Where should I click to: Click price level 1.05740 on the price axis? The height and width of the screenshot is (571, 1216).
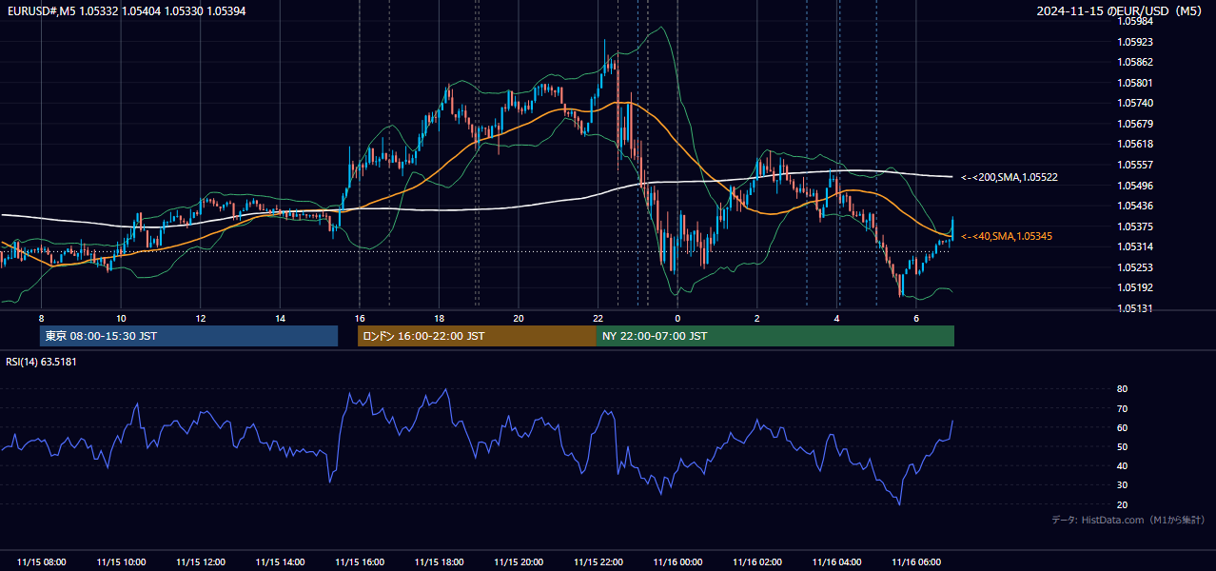[x=1135, y=103]
